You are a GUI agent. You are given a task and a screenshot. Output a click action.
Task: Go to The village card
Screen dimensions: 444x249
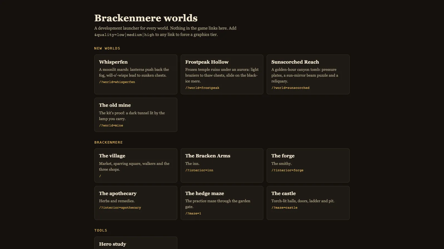136,165
